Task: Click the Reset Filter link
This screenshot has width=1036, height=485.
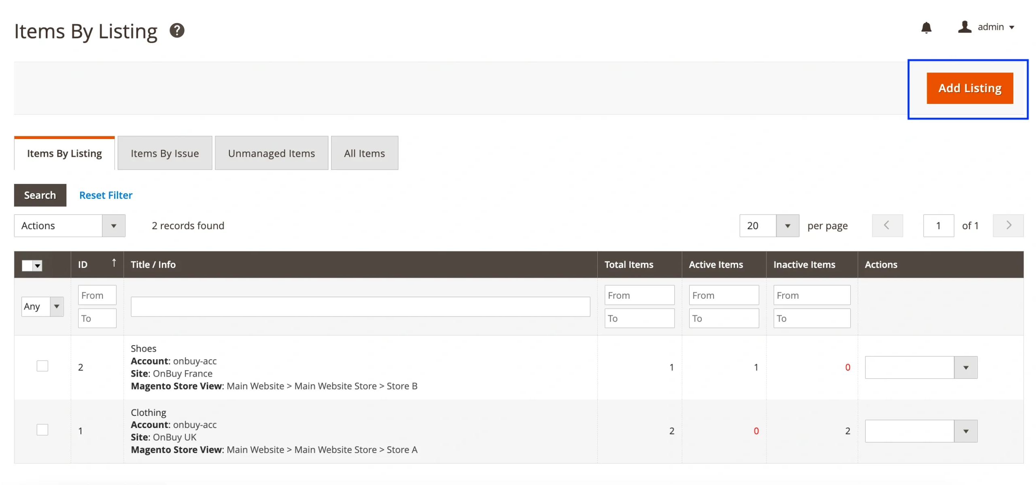Action: click(106, 195)
